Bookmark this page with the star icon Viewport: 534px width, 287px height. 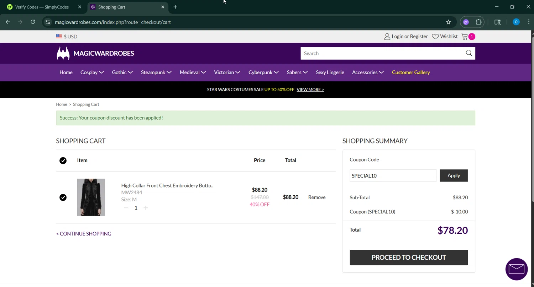click(449, 22)
